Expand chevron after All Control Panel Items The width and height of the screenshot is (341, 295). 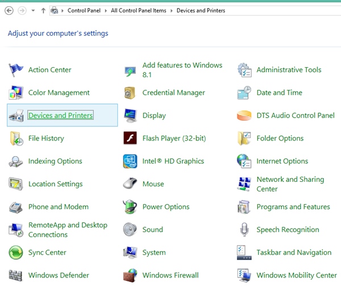[x=172, y=11]
